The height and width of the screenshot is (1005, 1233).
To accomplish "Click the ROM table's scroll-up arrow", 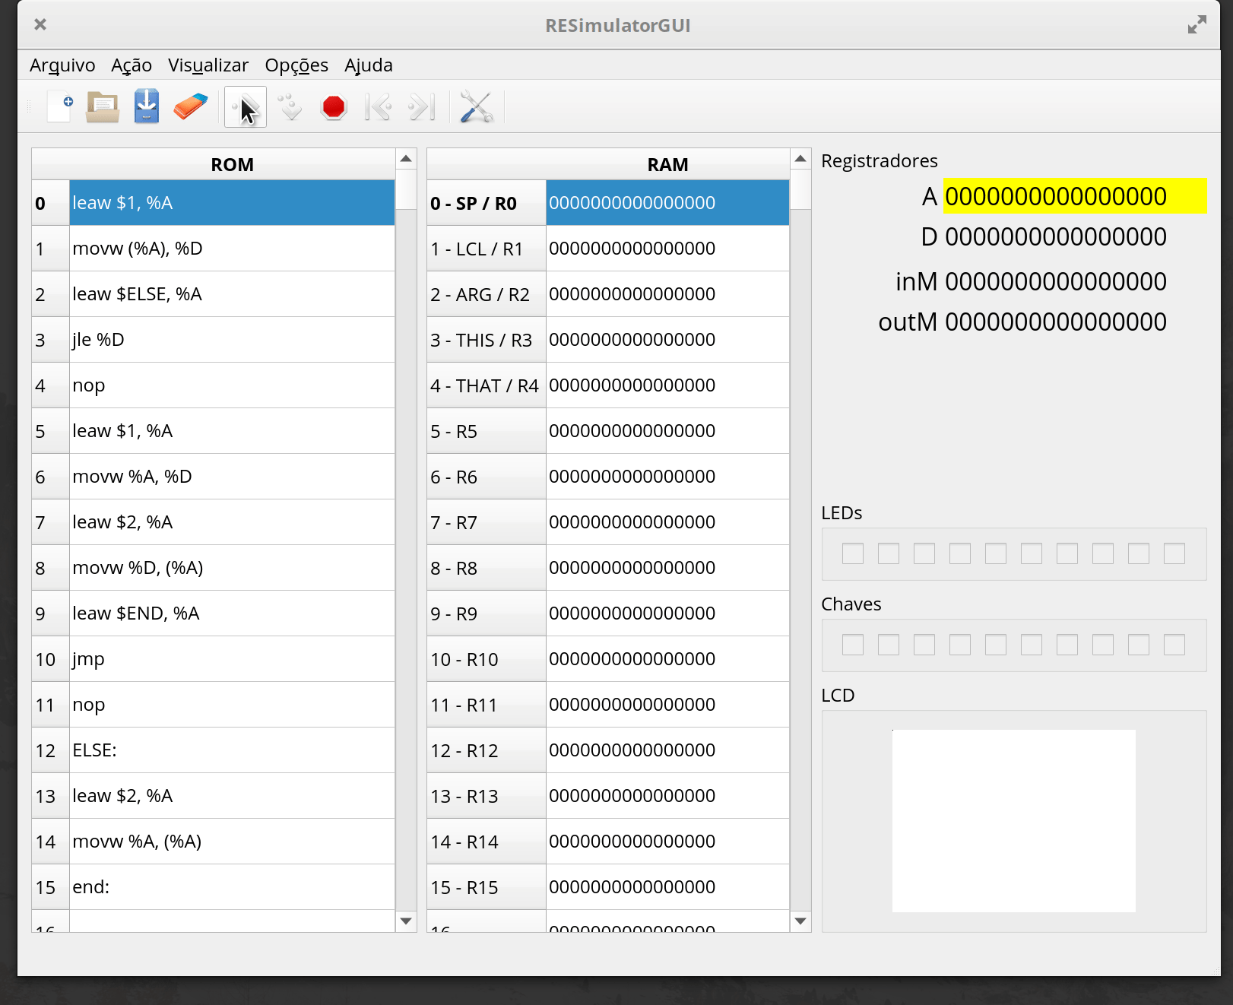I will point(406,159).
